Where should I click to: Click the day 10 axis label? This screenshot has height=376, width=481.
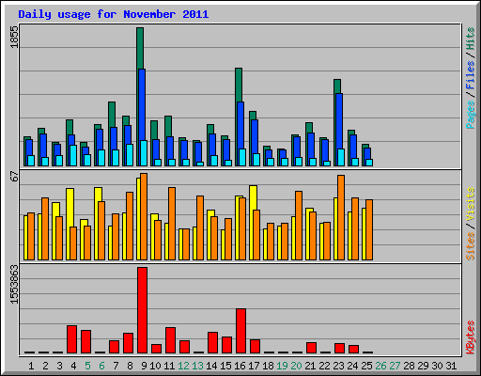coord(155,366)
